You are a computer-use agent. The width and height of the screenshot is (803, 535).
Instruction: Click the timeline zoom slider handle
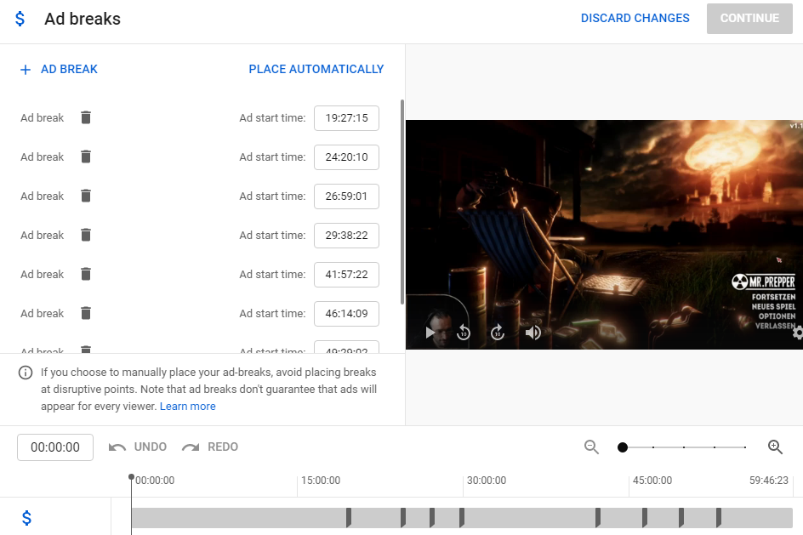pos(623,447)
